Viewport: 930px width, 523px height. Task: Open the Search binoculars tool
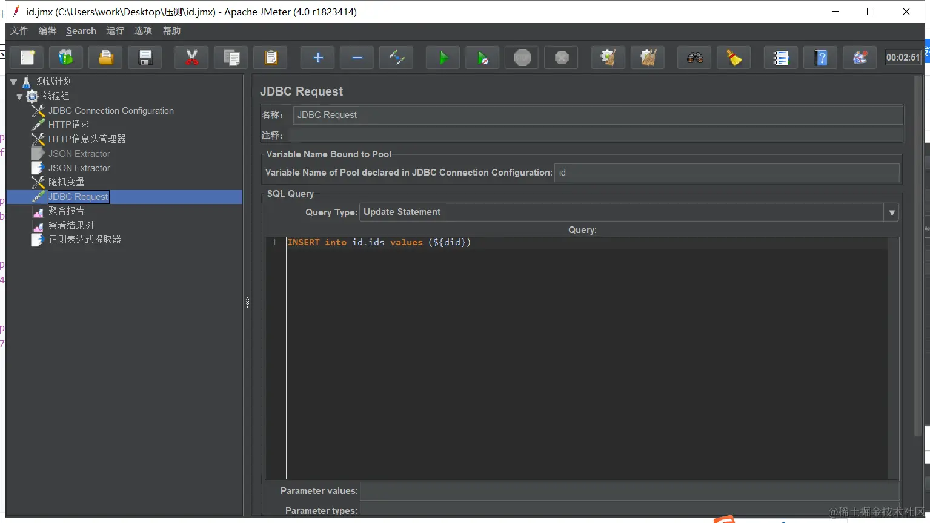pos(695,58)
